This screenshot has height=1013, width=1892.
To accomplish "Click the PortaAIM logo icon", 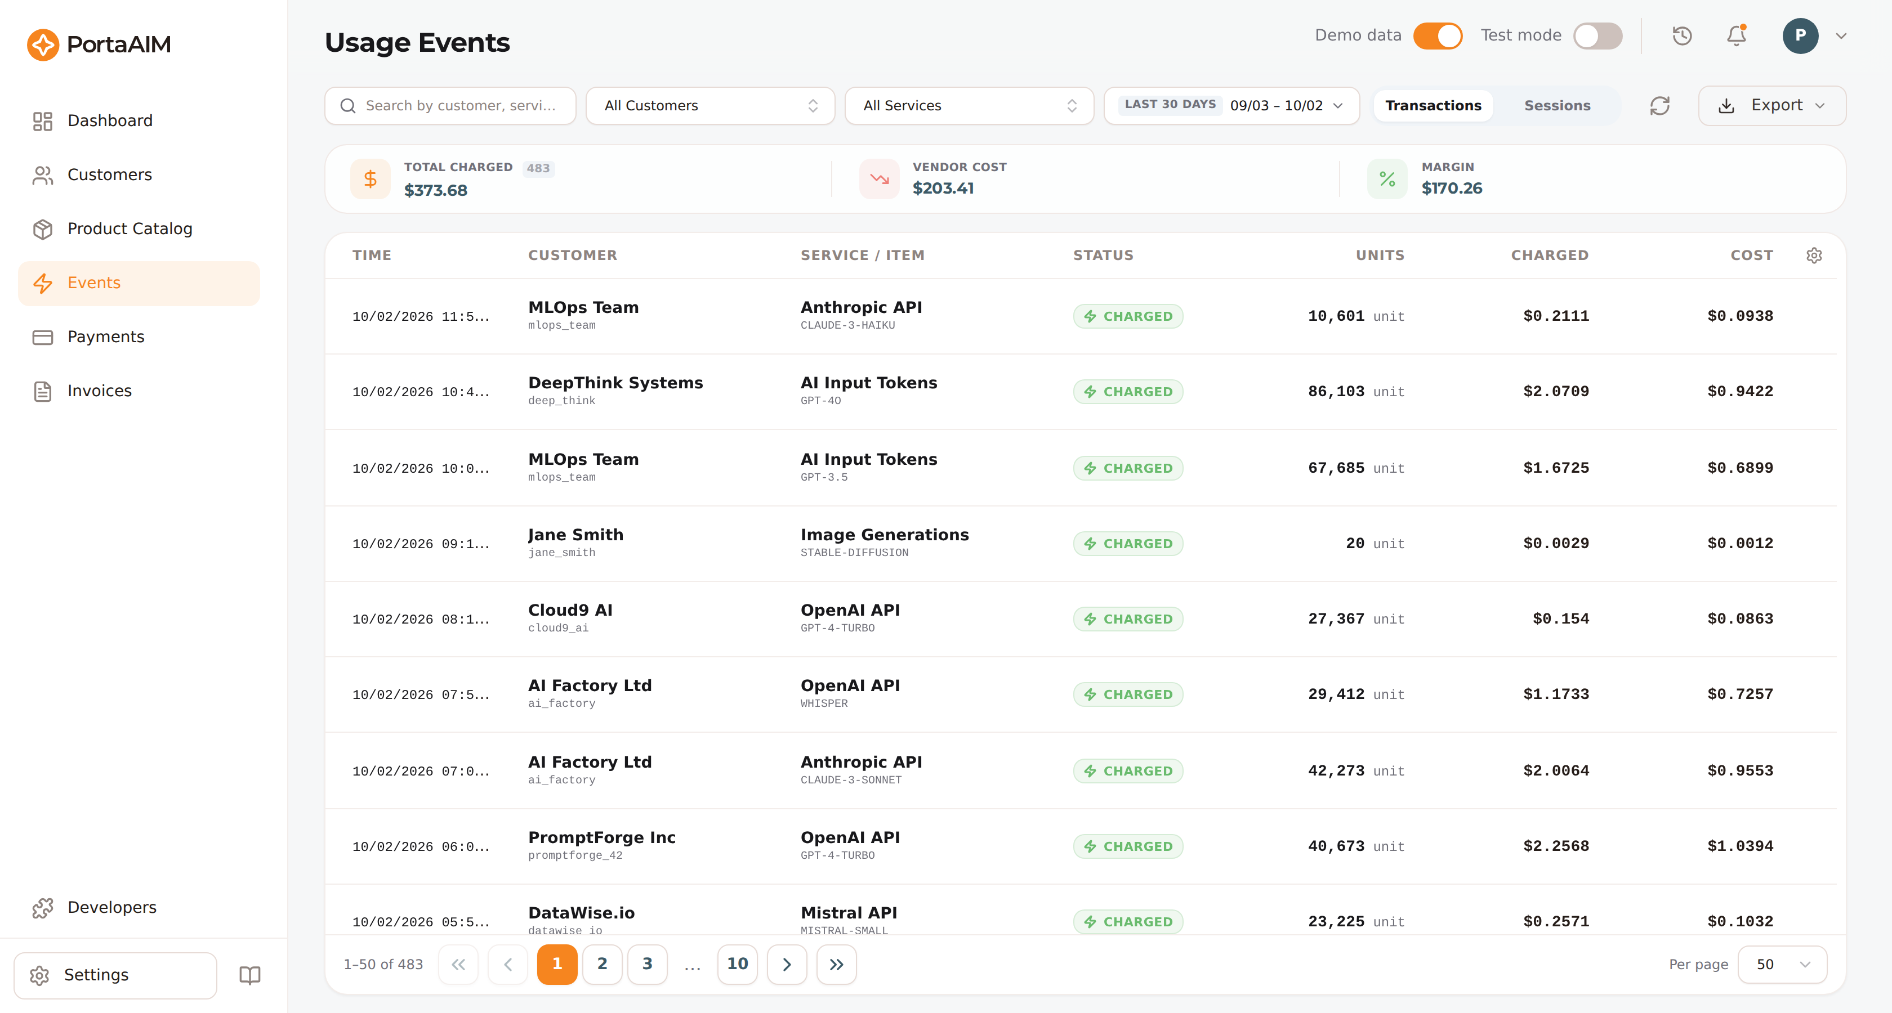I will (x=43, y=44).
